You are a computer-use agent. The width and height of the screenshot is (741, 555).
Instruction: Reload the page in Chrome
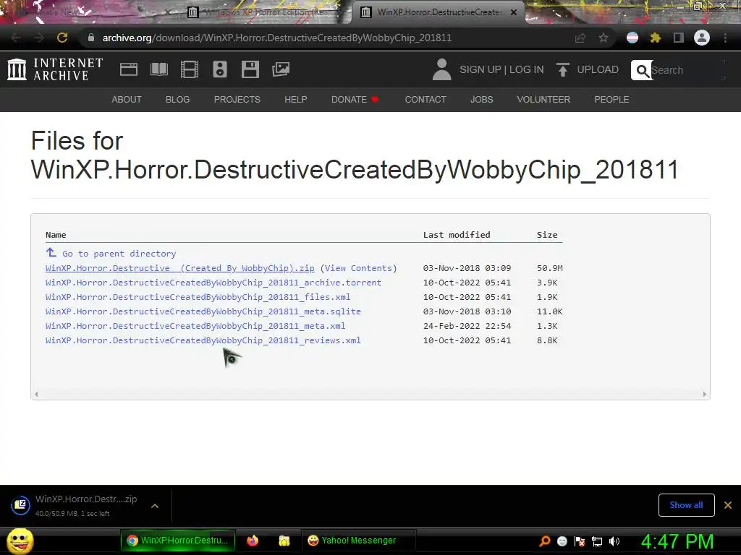(62, 38)
